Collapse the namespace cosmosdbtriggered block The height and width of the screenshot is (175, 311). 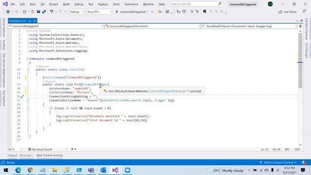pos(28,59)
